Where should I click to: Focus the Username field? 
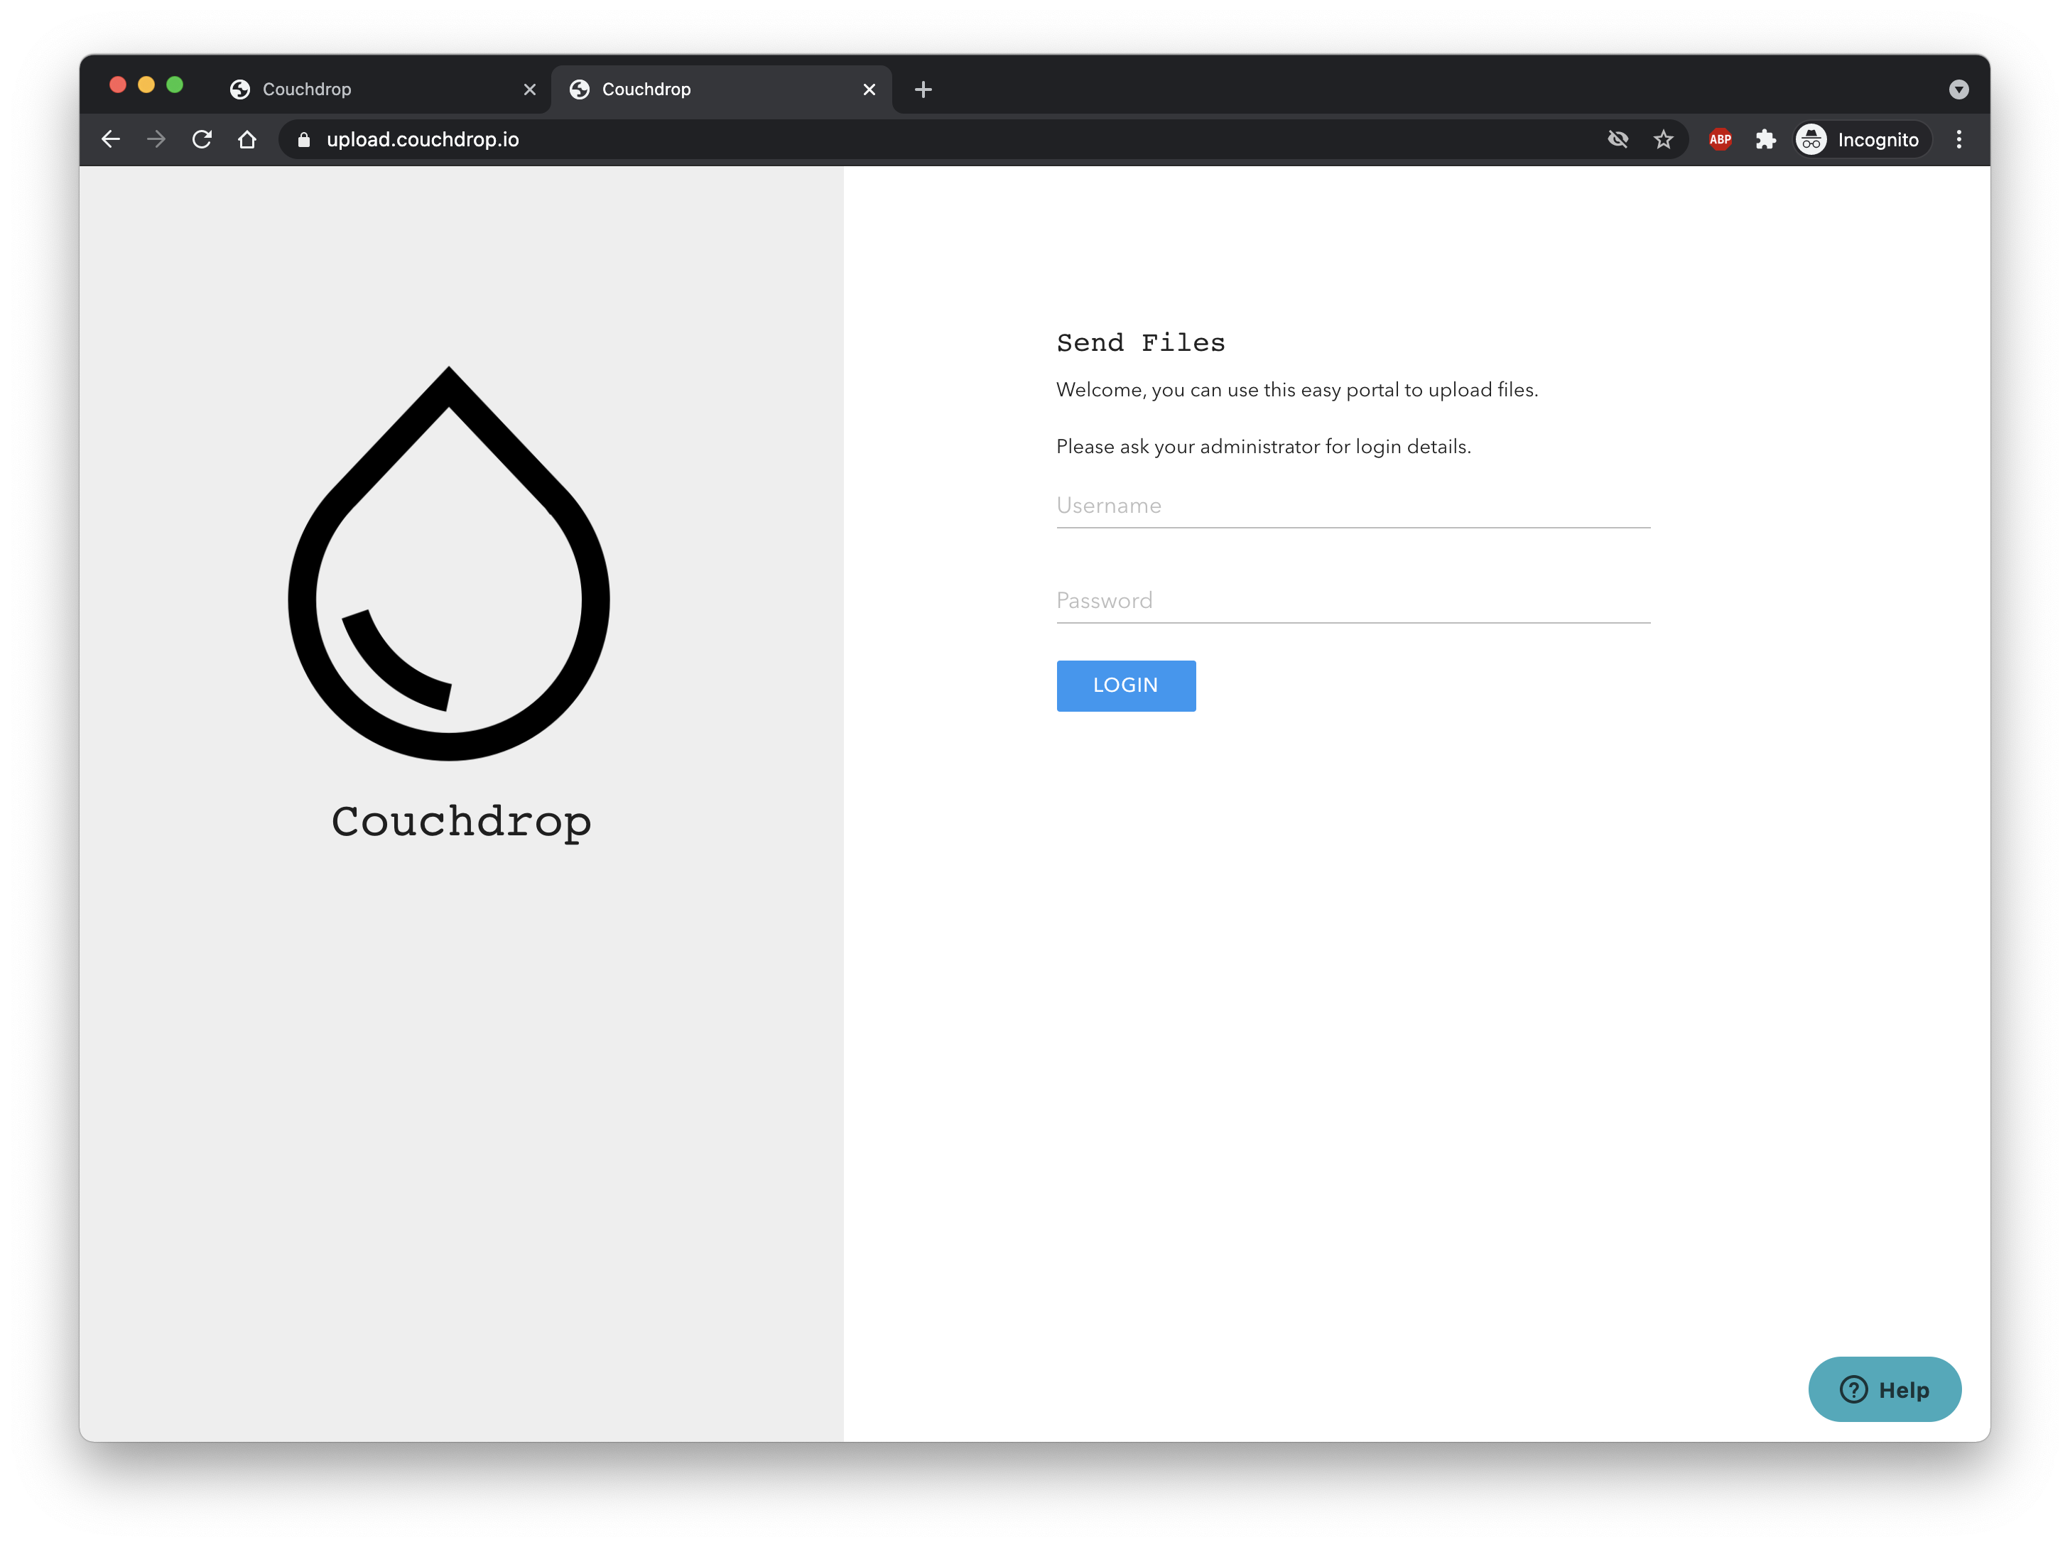point(1353,506)
